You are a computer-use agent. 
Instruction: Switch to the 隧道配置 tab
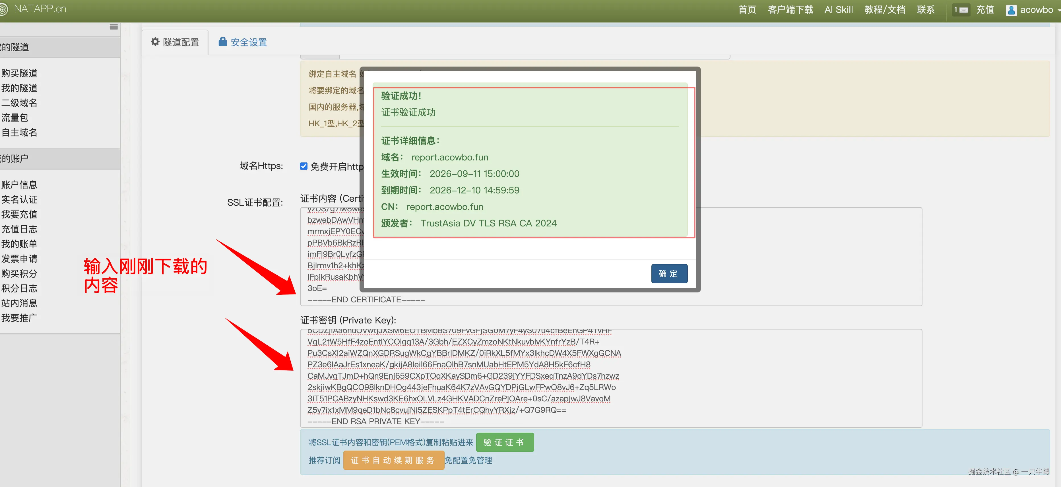coord(175,42)
